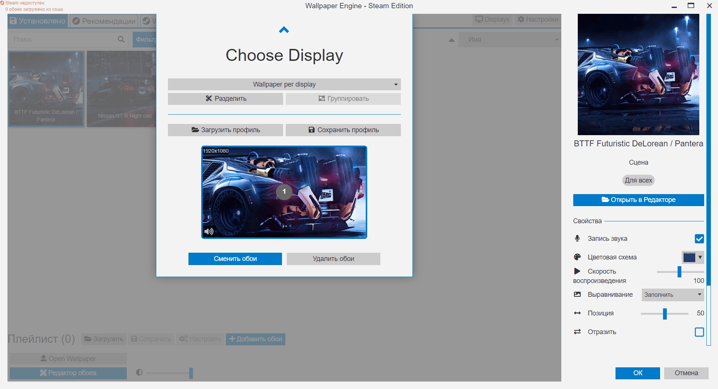Click large wallpaper preview image in sidebar

coord(638,74)
